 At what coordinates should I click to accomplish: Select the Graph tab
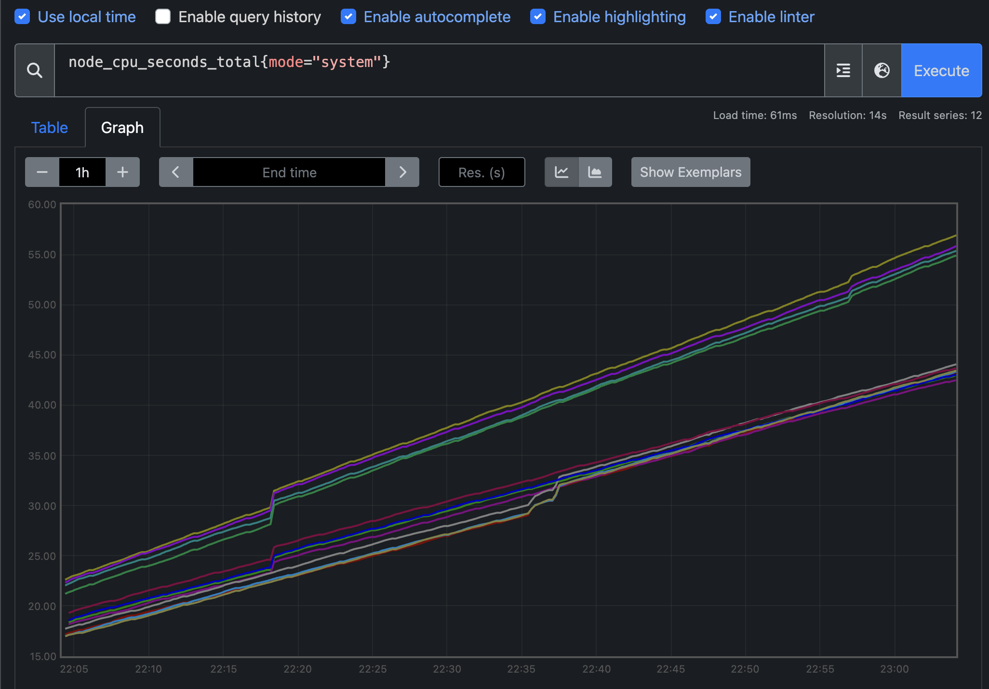[122, 128]
